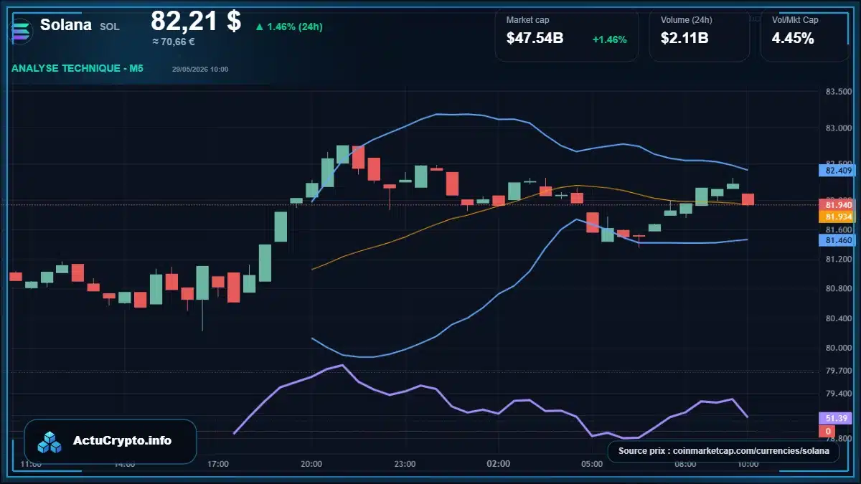Open the ActuCrypto.info link
The height and width of the screenshot is (484, 861).
coord(123,441)
